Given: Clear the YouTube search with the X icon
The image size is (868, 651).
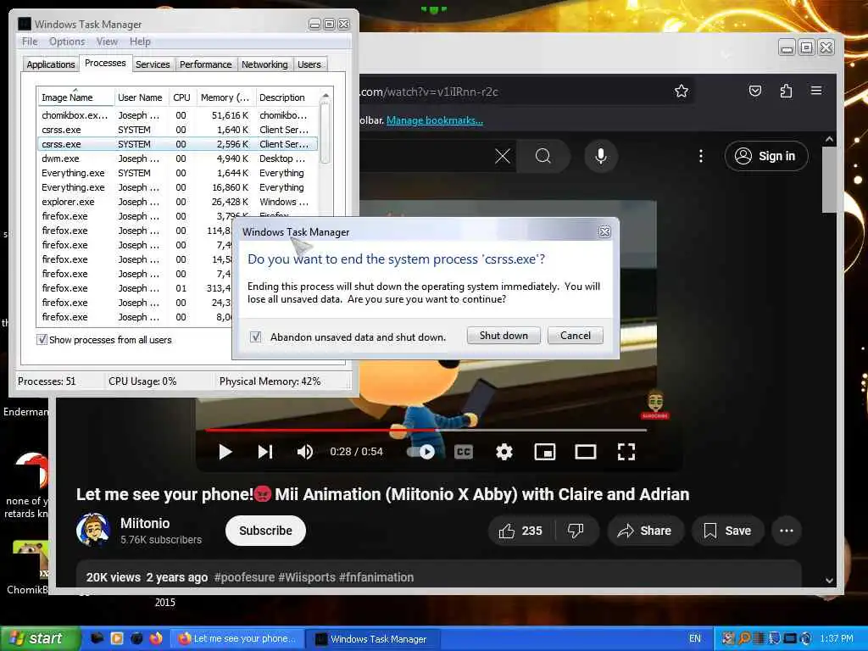Looking at the screenshot, I should tap(502, 156).
